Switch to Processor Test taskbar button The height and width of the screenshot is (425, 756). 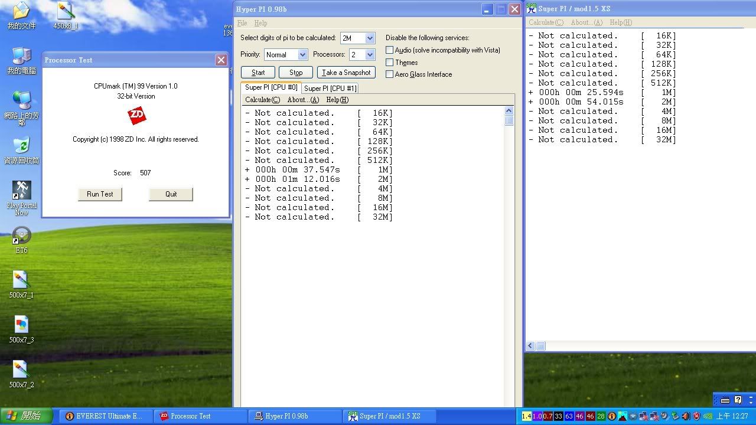200,416
